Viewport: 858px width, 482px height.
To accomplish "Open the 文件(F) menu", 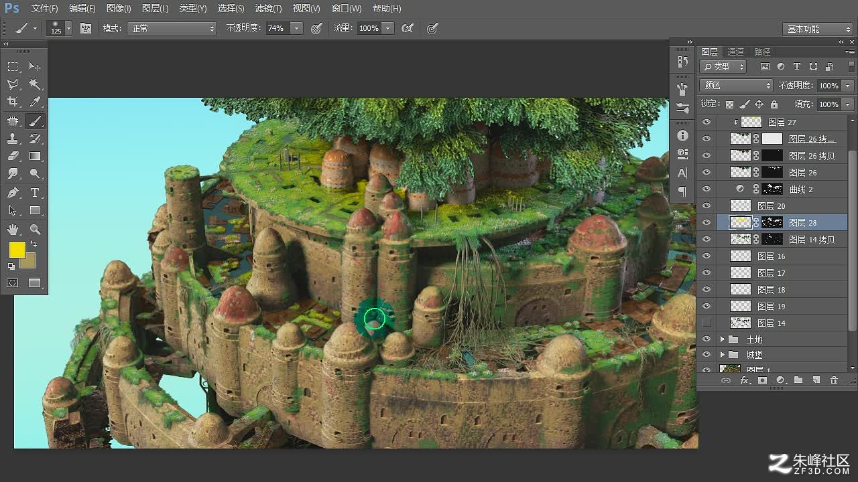I will [45, 9].
